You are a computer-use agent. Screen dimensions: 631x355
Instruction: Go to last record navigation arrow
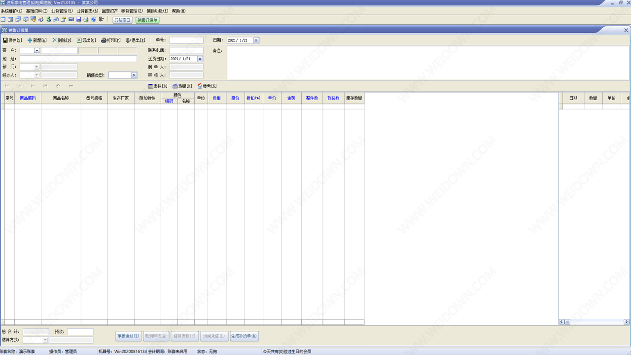pyautogui.click(x=45, y=86)
